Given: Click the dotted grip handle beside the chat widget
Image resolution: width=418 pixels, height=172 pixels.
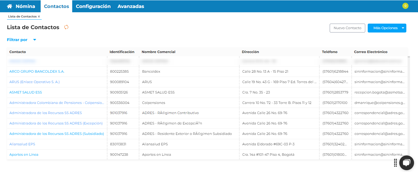Looking at the screenshot, I should 396,163.
